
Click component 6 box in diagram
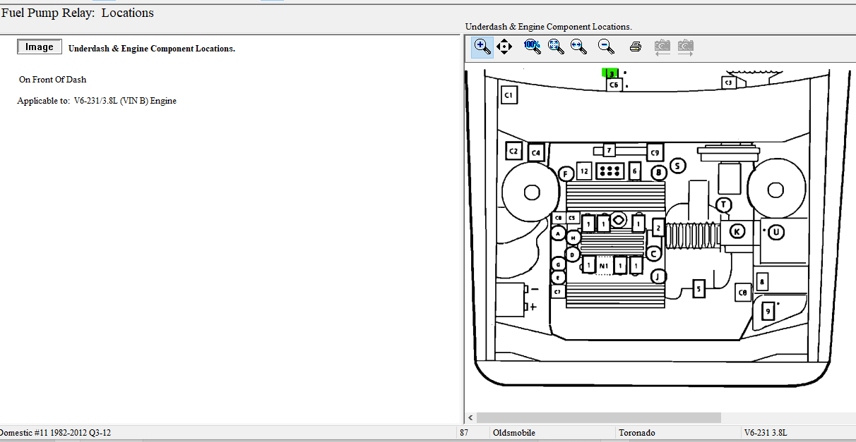pyautogui.click(x=634, y=171)
